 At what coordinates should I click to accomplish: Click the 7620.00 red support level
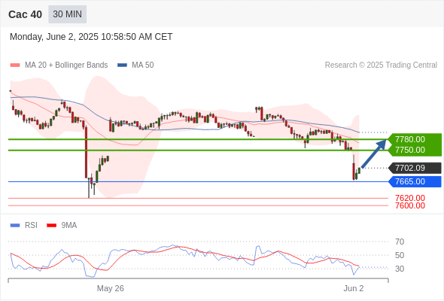click(410, 198)
